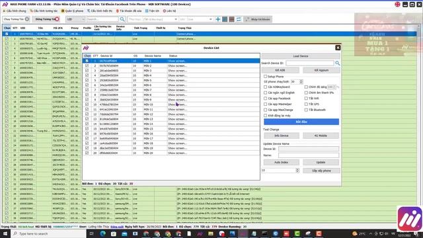423x238 pixels.
Task: Click the 4G Mobile button
Action: coord(321,136)
